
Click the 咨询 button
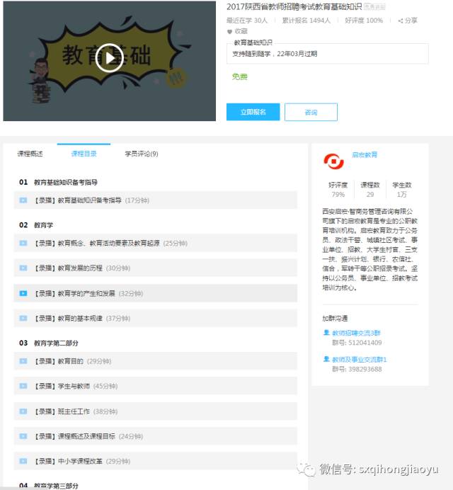tap(311, 112)
